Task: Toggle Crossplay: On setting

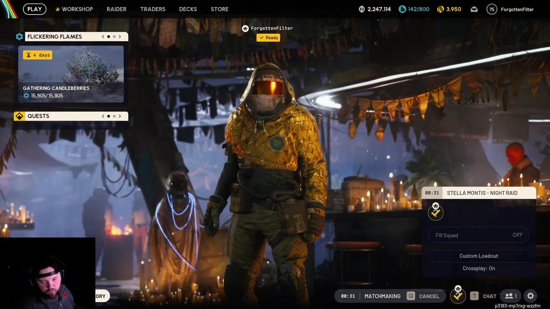Action: click(x=479, y=268)
